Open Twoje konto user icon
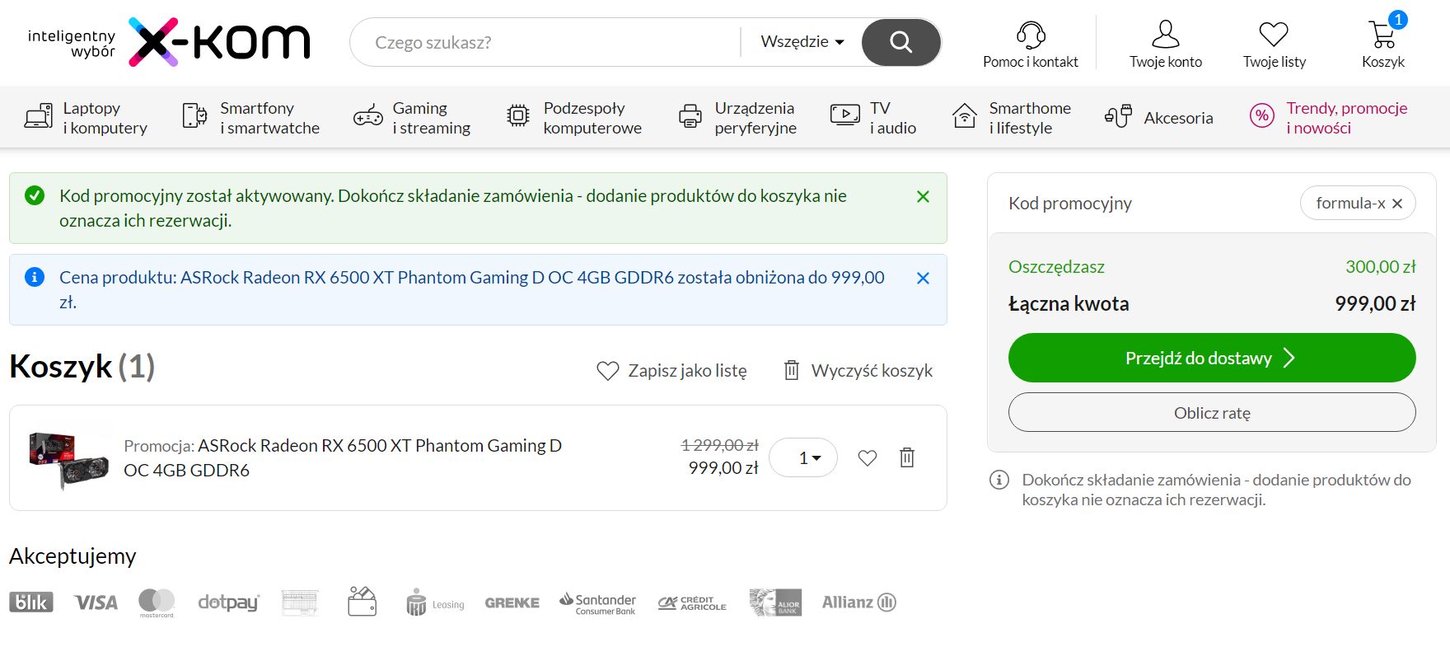Viewport: 1450px width, 647px height. tap(1166, 35)
